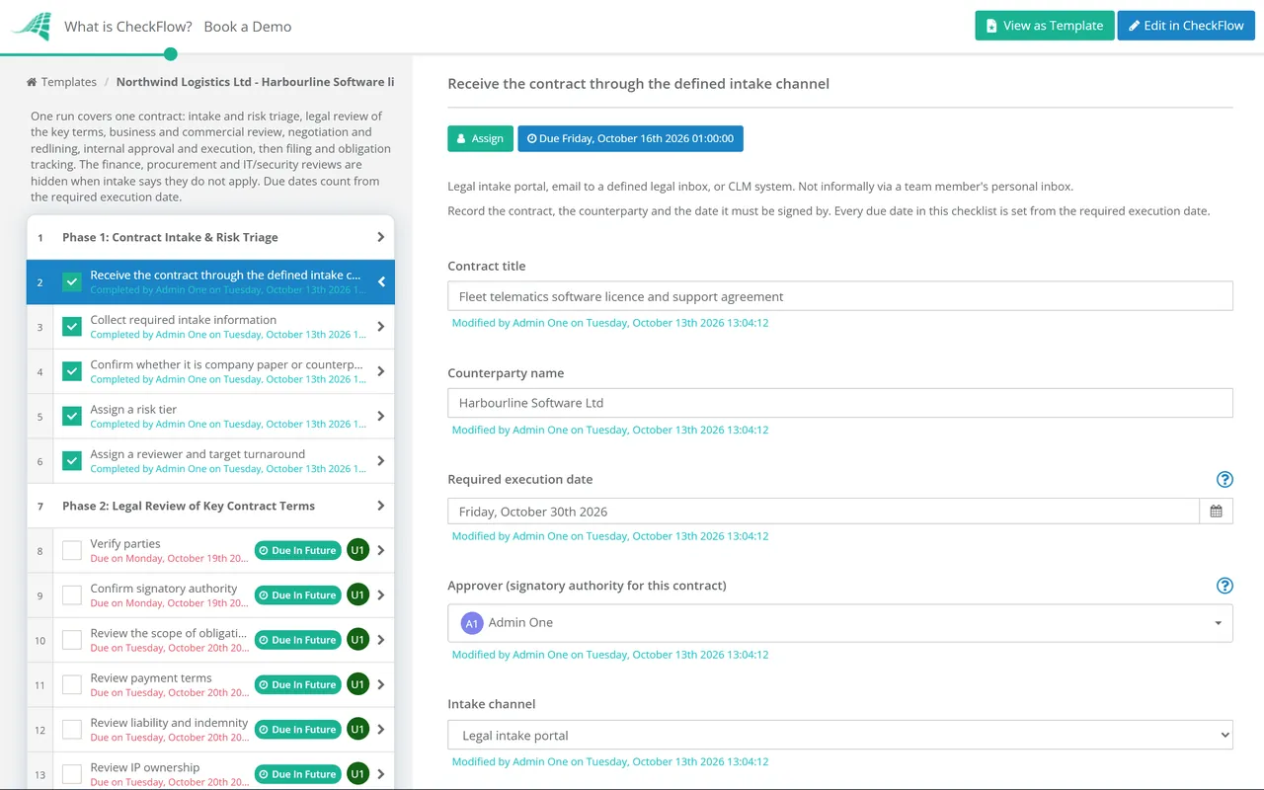This screenshot has height=790, width=1264.
Task: Expand Phase 1: Contract Intake & Risk Triage chevron
Action: click(x=381, y=237)
